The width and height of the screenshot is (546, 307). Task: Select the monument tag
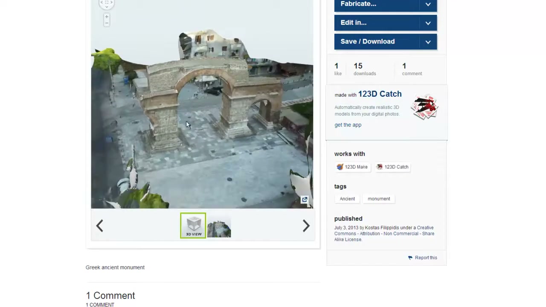coord(379,199)
